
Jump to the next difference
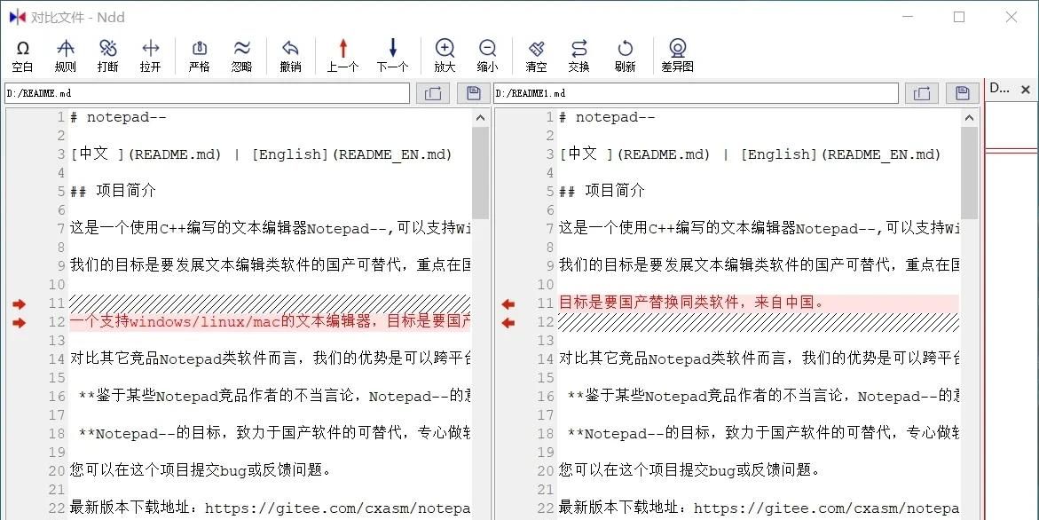click(x=391, y=53)
